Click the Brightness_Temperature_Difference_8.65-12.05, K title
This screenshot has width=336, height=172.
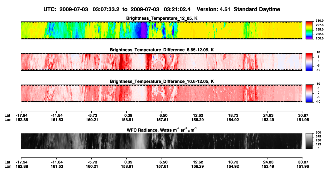[x=162, y=50]
